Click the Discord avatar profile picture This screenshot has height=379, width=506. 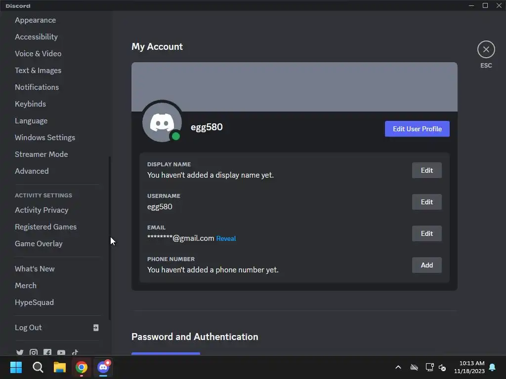click(162, 122)
